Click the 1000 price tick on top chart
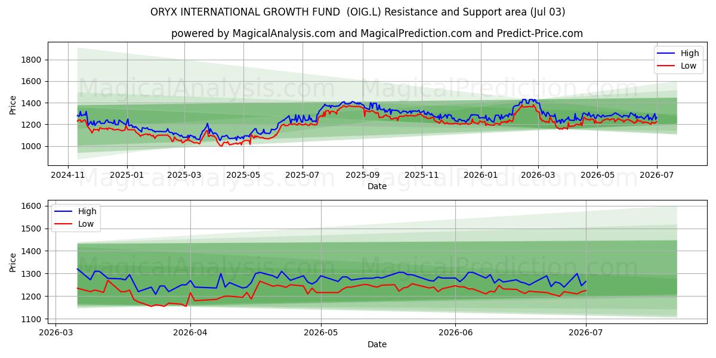 click(30, 146)
